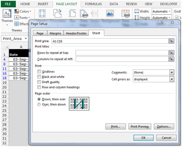Select the Over, then down radio
Screen dimensions: 182x147
coord(39,104)
